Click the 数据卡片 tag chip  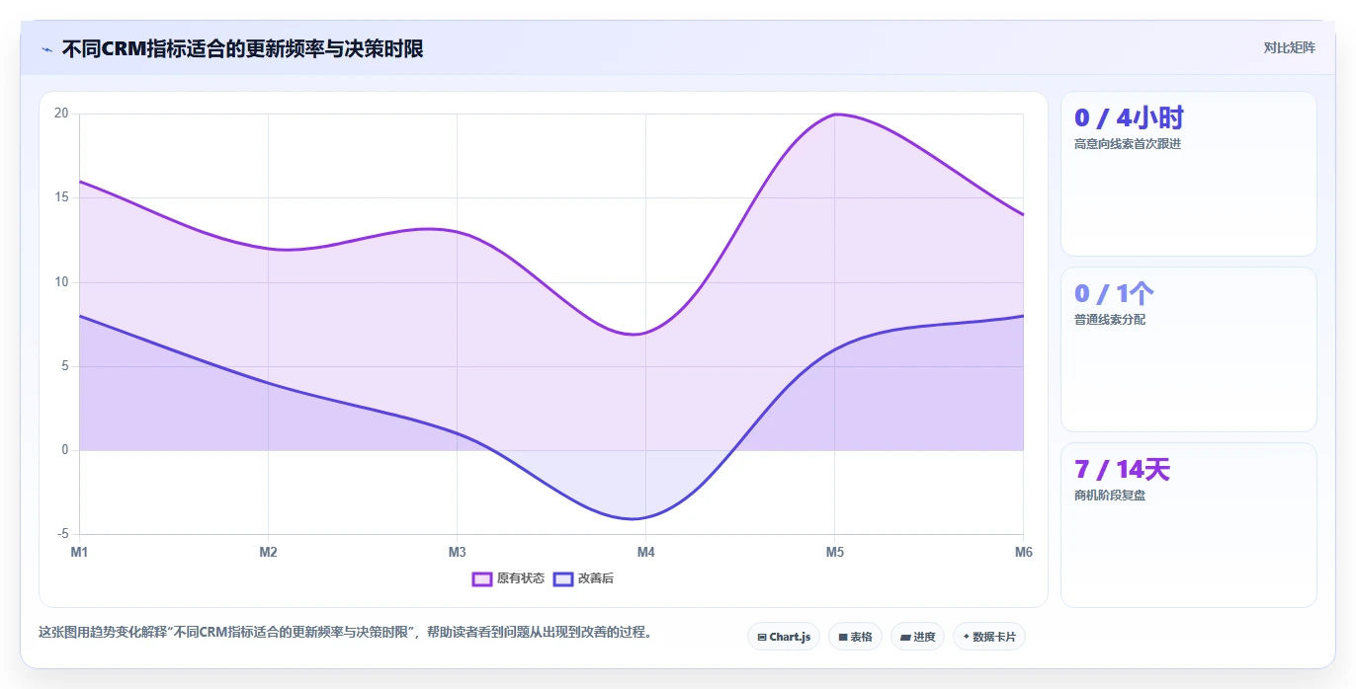(989, 637)
